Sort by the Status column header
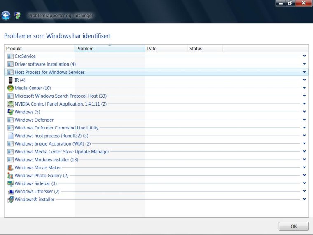 pos(205,48)
